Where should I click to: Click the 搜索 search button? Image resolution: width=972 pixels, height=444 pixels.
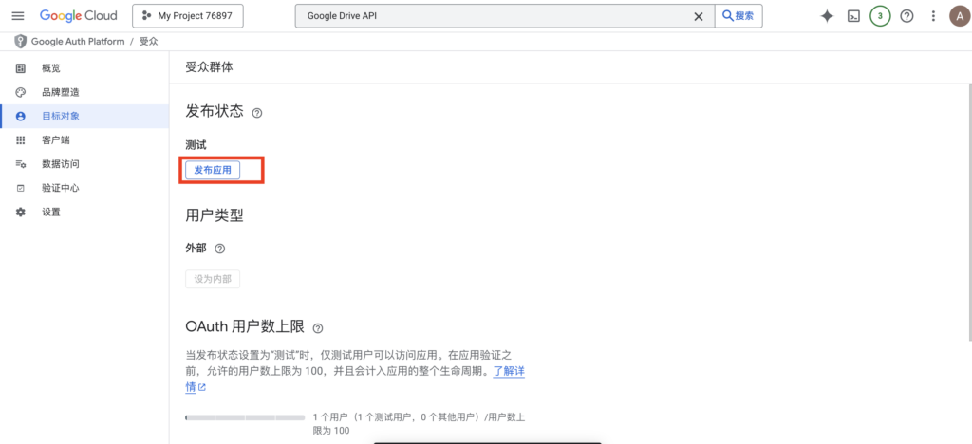click(x=738, y=16)
